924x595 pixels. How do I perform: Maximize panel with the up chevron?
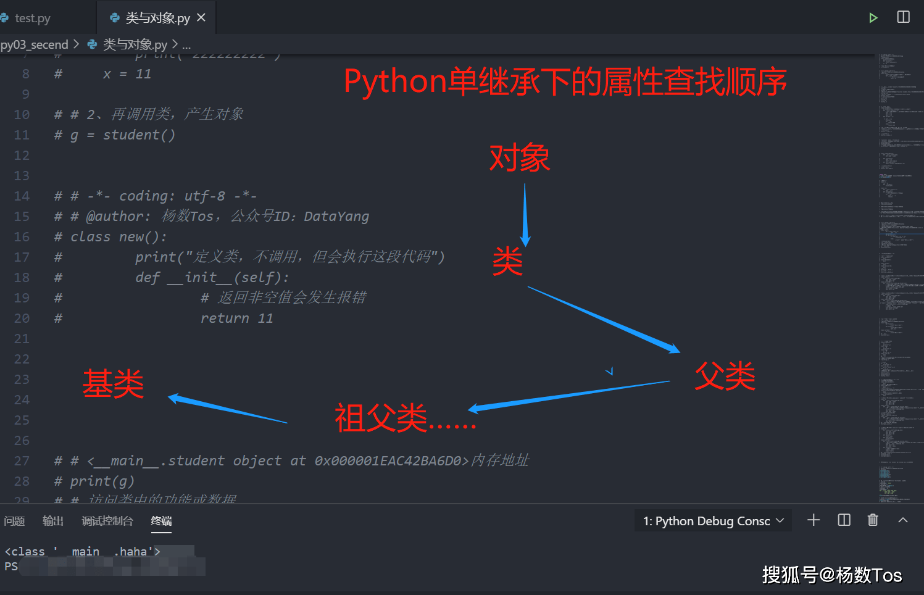coord(903,520)
